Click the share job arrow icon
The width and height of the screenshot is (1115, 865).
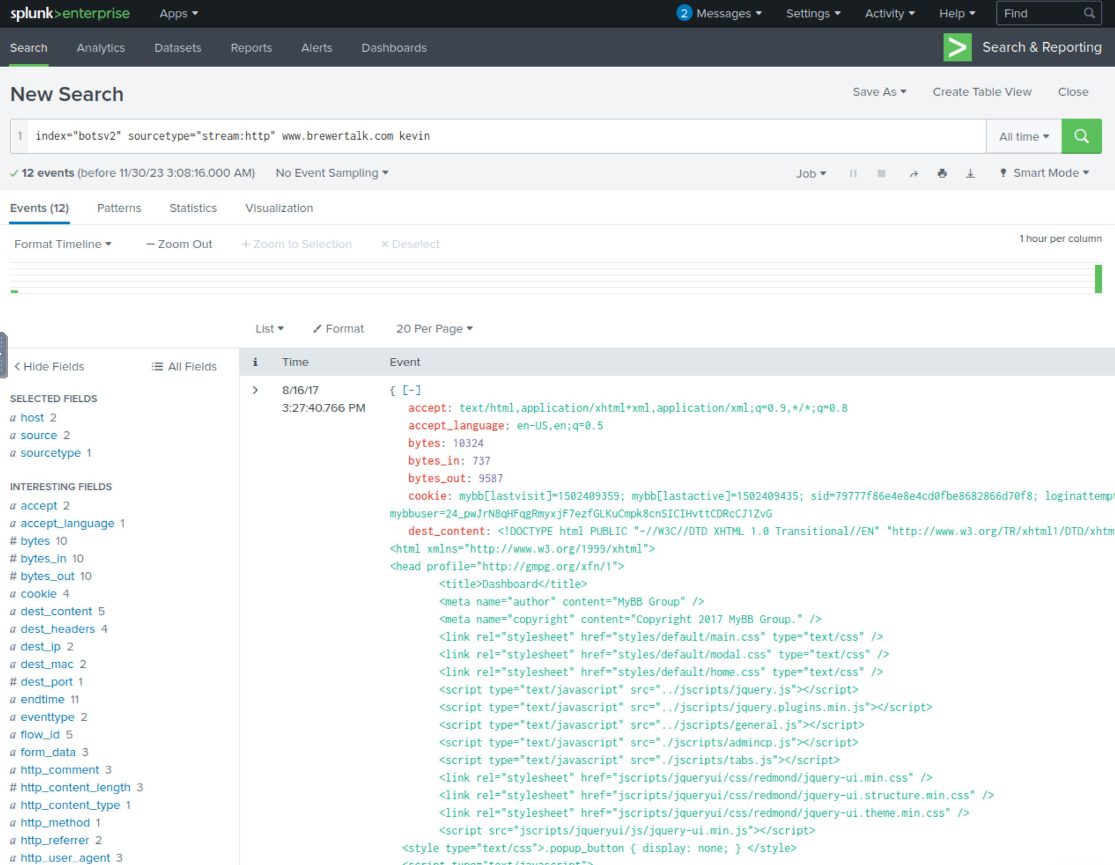click(914, 173)
